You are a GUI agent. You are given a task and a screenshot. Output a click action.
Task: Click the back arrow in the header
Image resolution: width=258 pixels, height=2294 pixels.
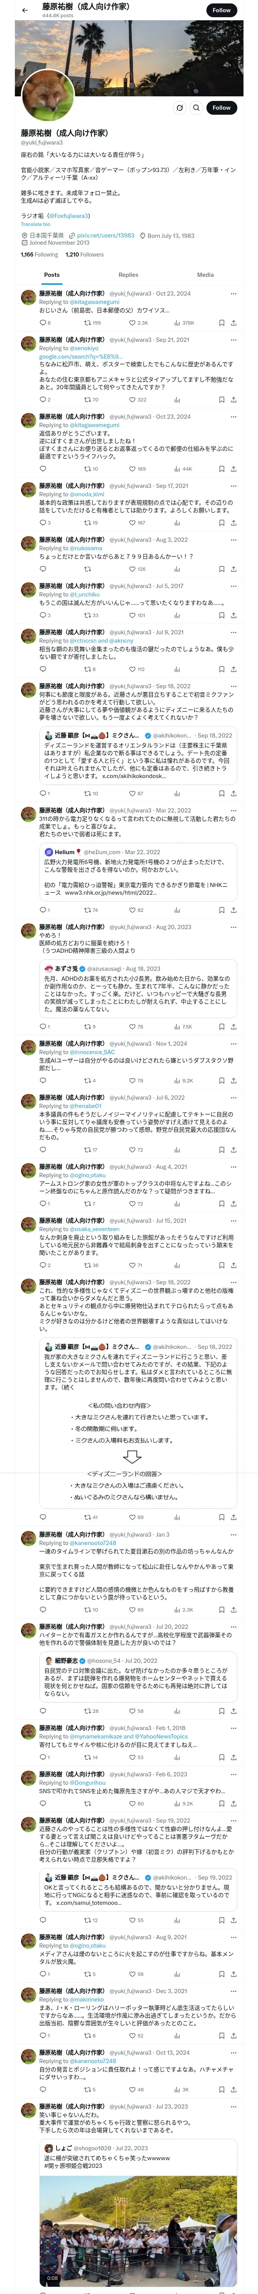(25, 11)
